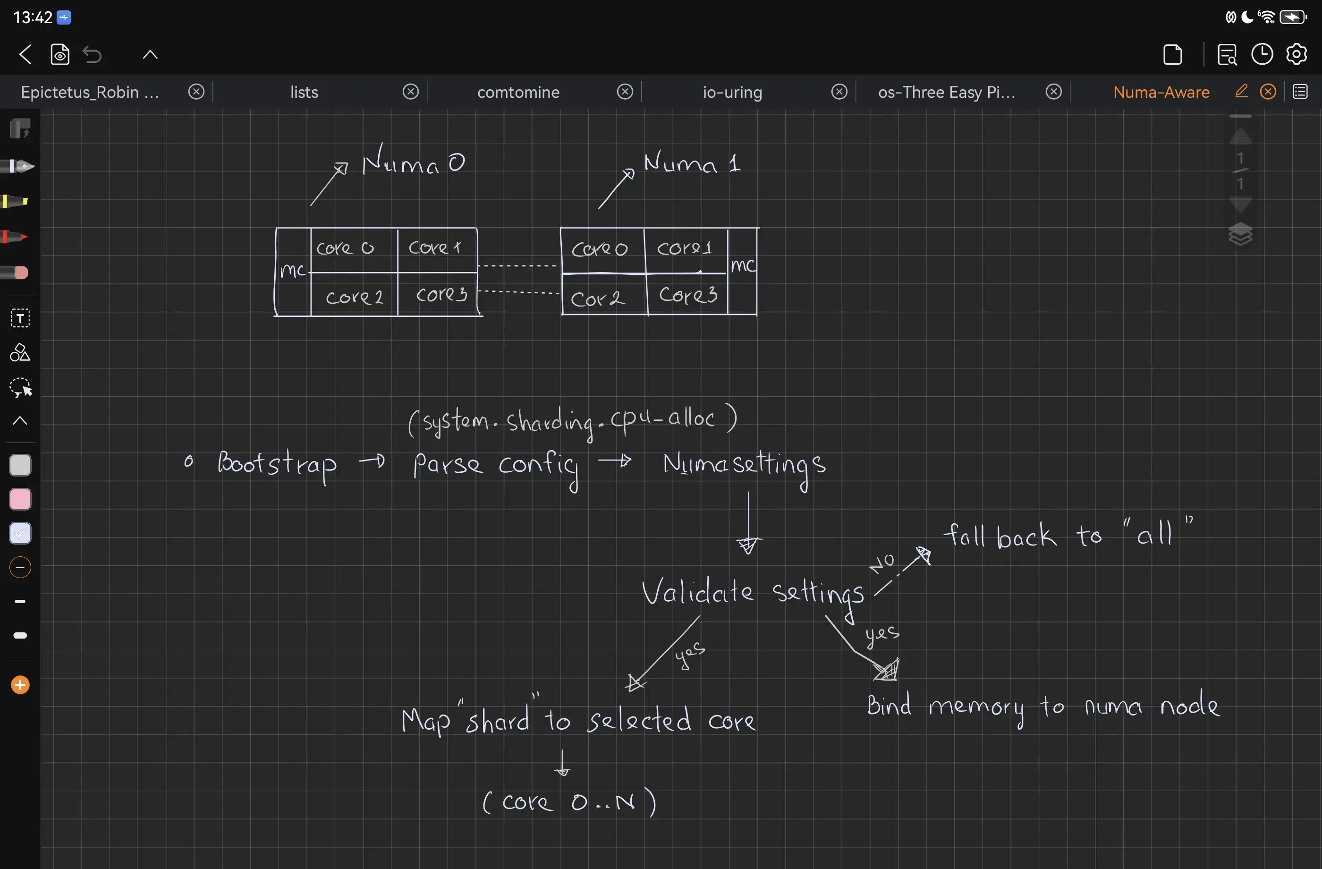Switch to the os-Three Easy Pi tab
Screen dimensions: 1322x869
947,92
